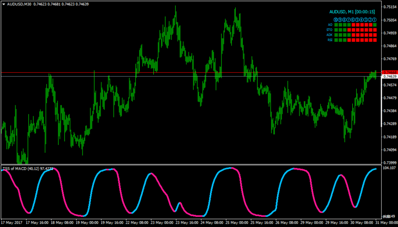Screen dimensions: 398x227
Task: Click the 0.74479 price axis label
Action: click(x=391, y=98)
